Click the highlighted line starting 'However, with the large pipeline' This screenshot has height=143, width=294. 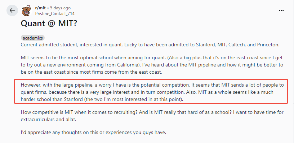(152, 85)
